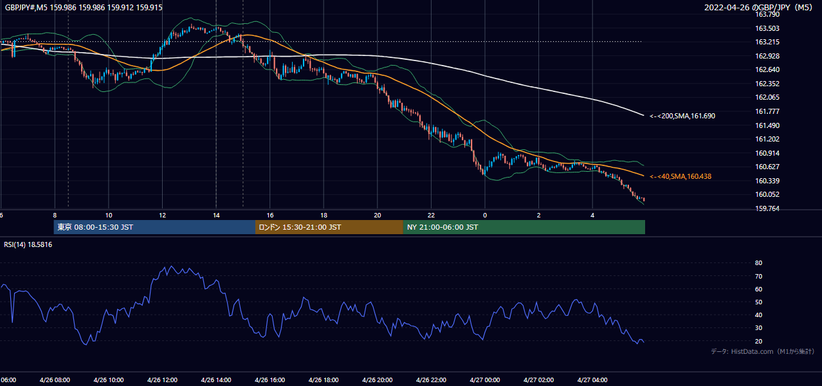Select the London 15:30-21:00 JST session bar
This screenshot has width=822, height=386.
(x=329, y=227)
